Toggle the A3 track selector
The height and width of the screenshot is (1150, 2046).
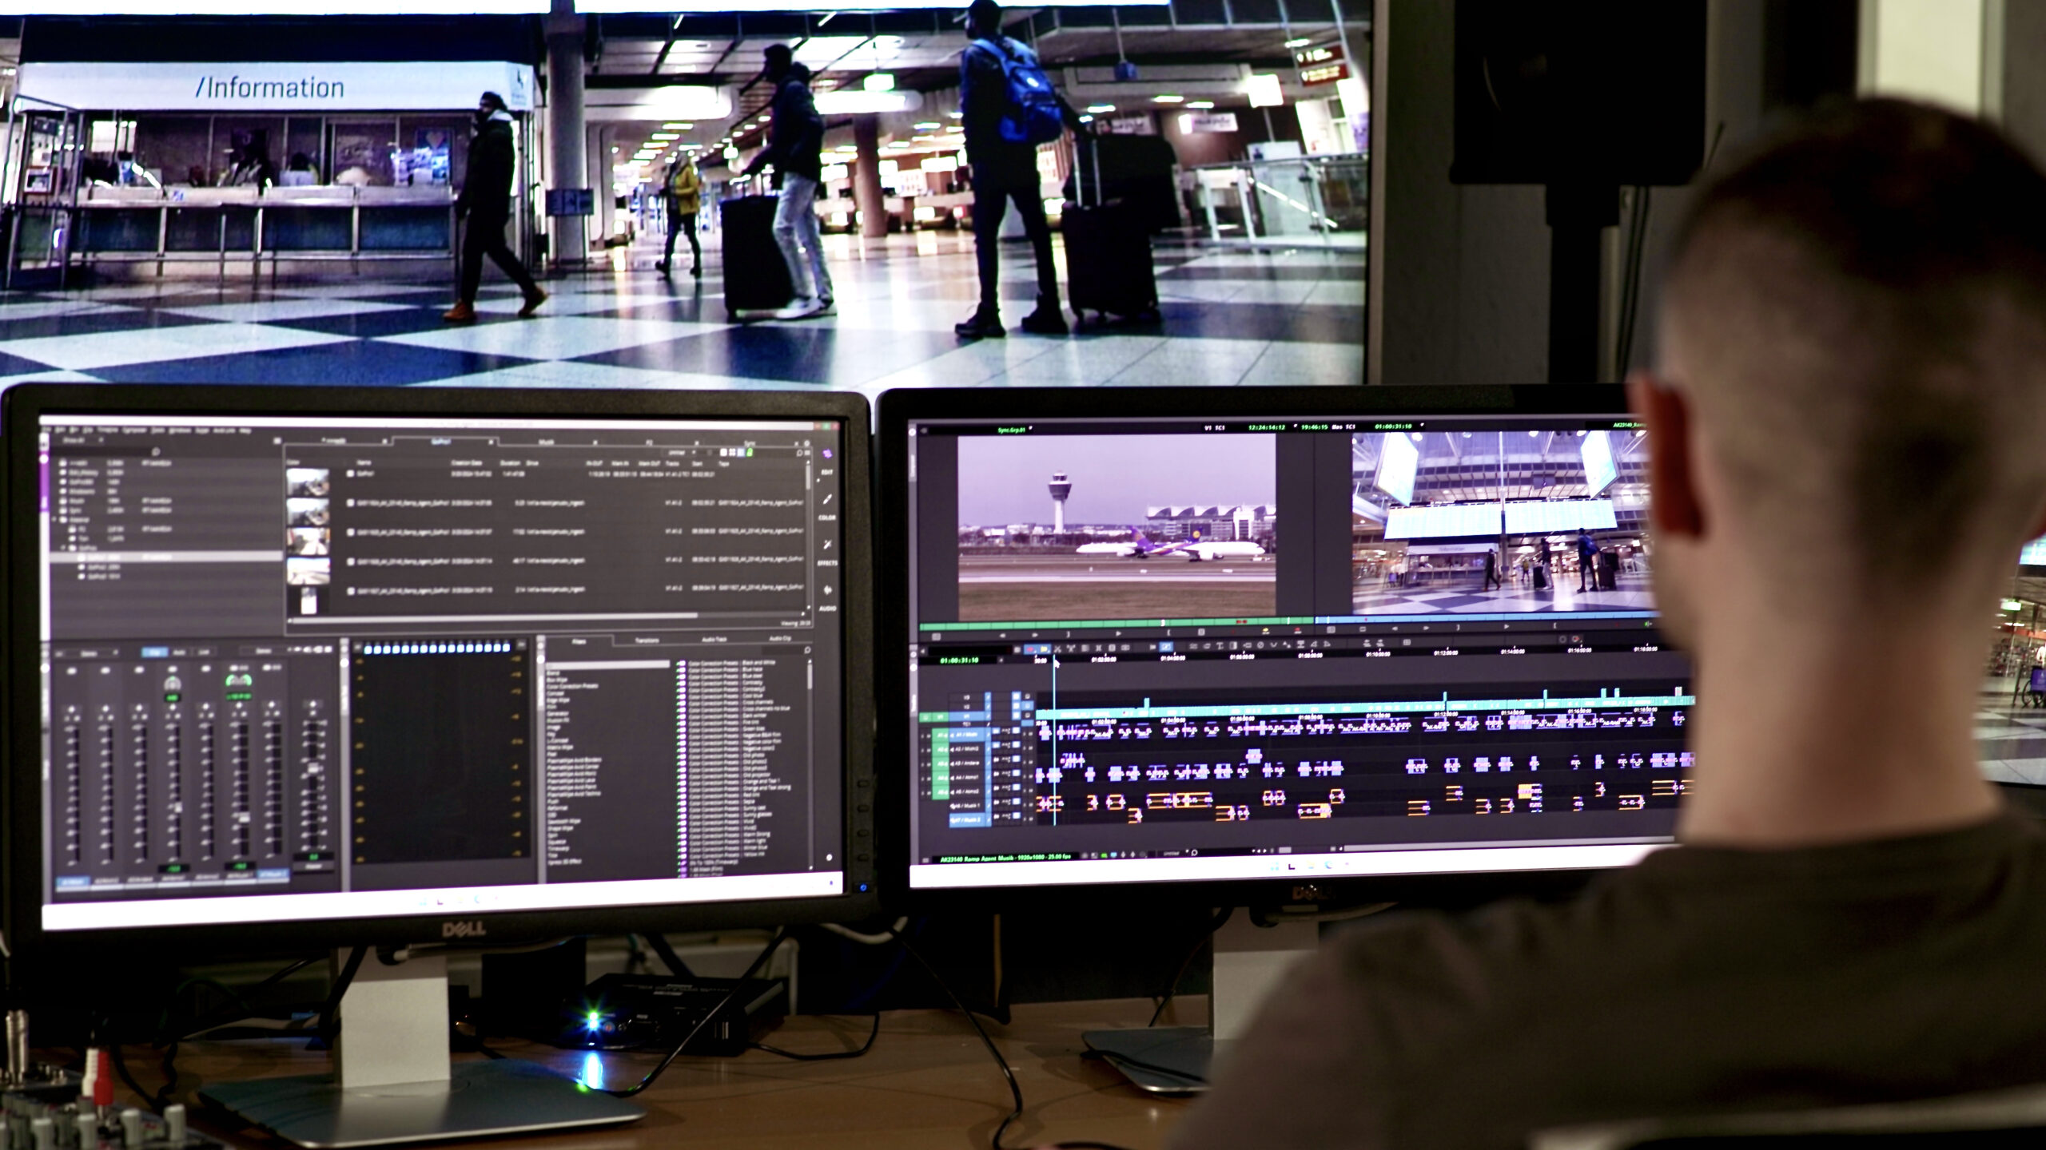click(x=966, y=763)
